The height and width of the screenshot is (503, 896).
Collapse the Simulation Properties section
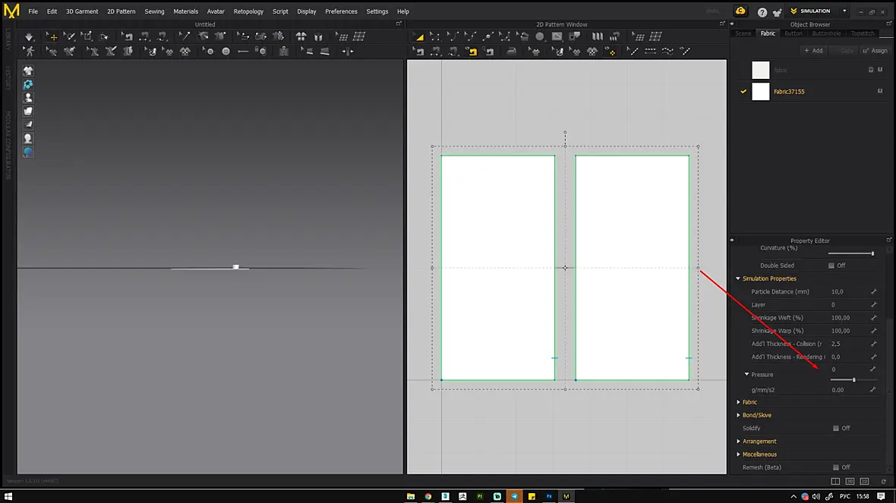click(738, 278)
